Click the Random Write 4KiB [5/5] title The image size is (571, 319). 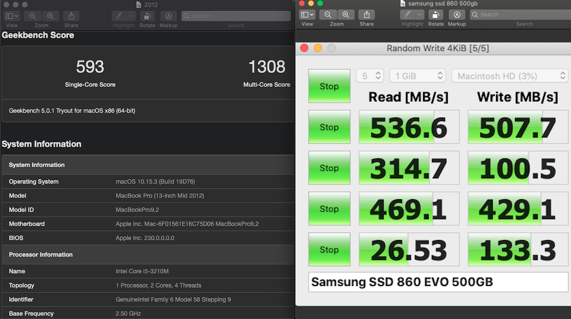pyautogui.click(x=438, y=48)
